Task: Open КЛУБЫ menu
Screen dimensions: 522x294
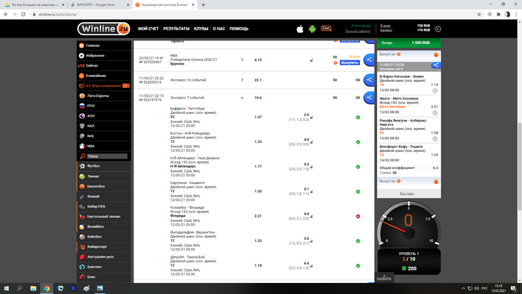Action: 201,29
